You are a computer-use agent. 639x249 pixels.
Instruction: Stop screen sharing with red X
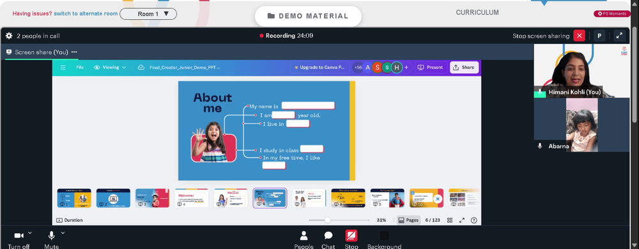(579, 36)
